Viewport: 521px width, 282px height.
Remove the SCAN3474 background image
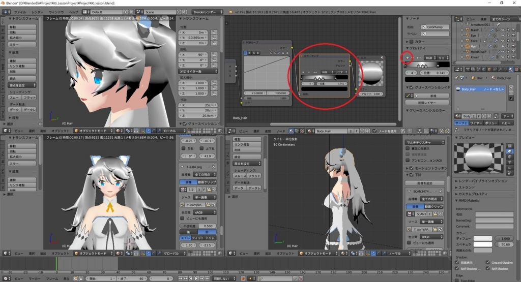click(x=440, y=192)
